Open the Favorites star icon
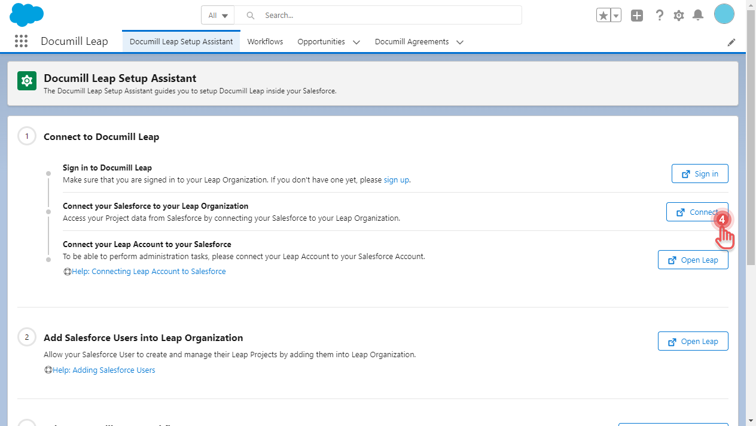Viewport: 756px width, 426px height. click(x=603, y=16)
